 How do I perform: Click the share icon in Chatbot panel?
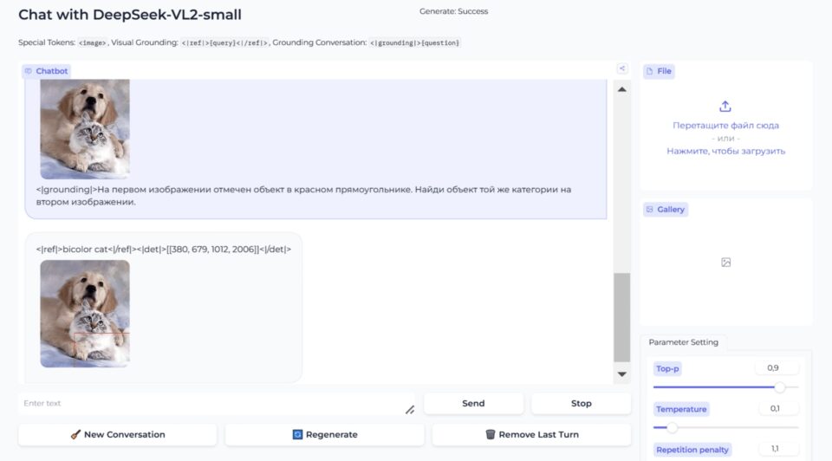(622, 68)
